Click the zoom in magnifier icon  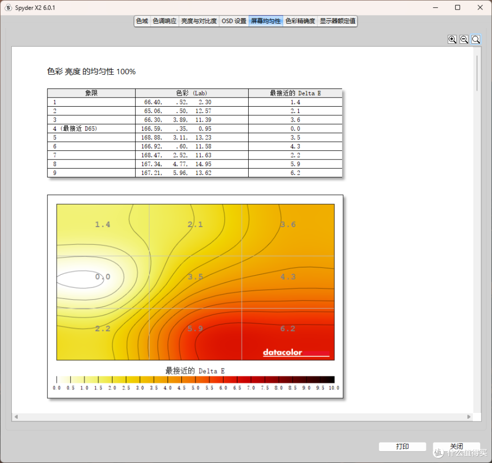click(x=452, y=40)
